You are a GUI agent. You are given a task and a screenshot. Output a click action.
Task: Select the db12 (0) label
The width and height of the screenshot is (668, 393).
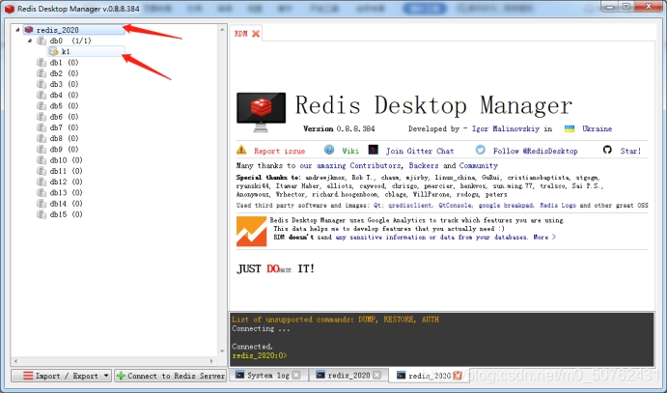pos(66,182)
